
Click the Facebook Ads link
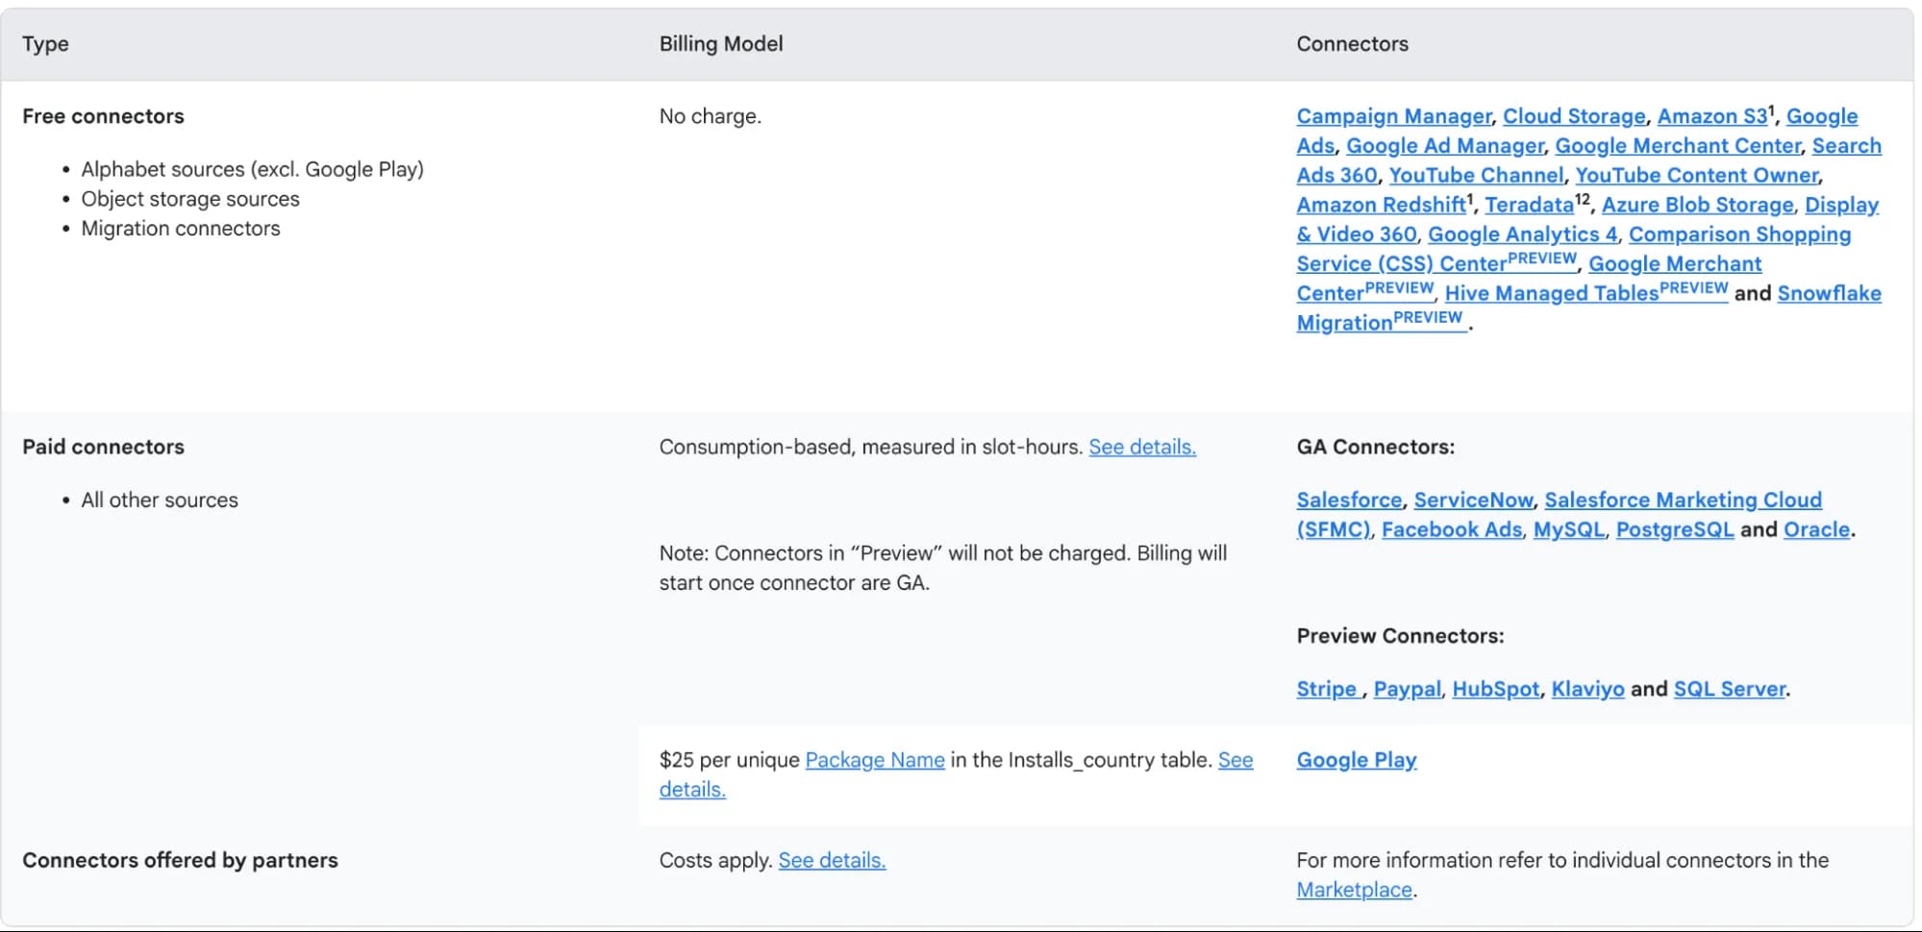(x=1452, y=529)
